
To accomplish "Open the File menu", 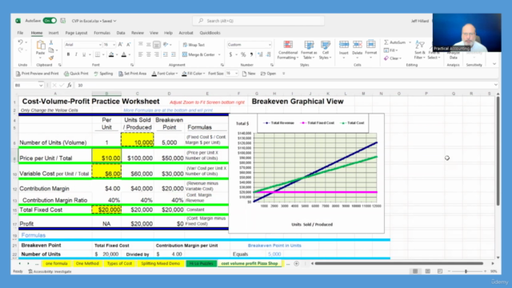I will [20, 33].
